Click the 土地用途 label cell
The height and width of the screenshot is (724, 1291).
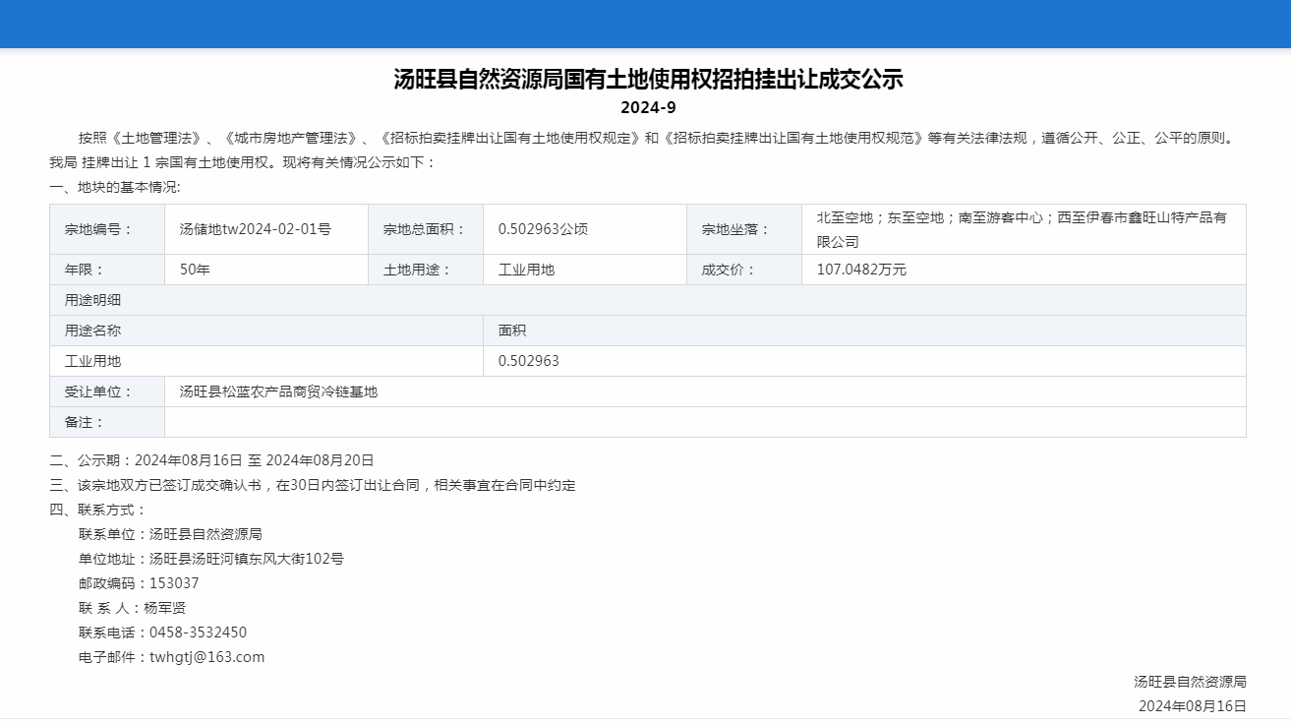coord(426,270)
